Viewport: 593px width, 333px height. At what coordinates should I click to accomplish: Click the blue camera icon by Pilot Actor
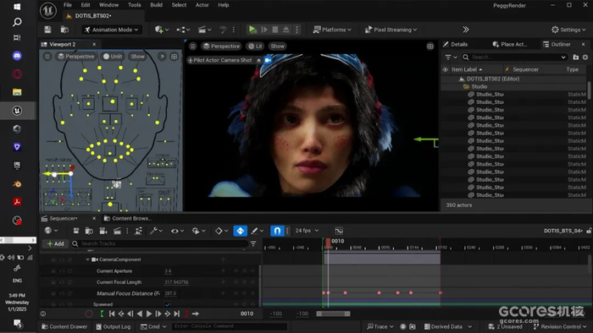268,60
